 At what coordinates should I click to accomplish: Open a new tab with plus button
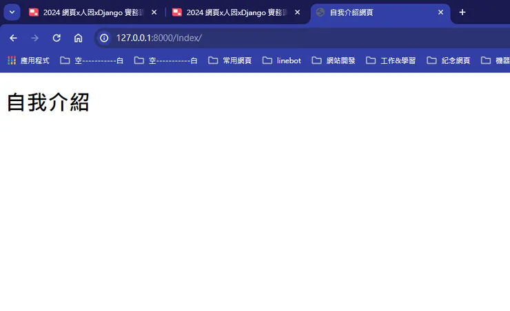pyautogui.click(x=462, y=12)
